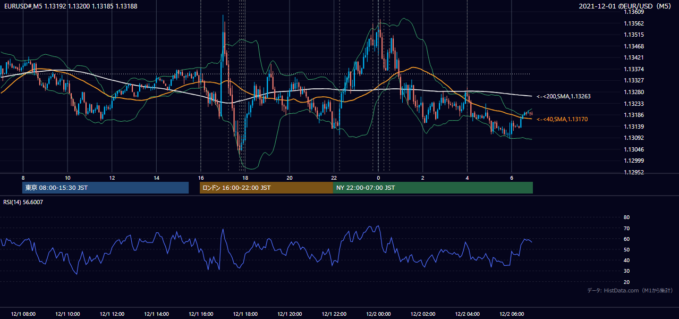Viewport: 679px width, 319px height.
Task: Click the 12/1 20:00 bottom date label
Action: 290,314
